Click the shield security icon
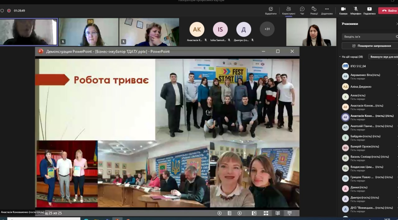This screenshot has width=398, height=220. [x=2, y=11]
